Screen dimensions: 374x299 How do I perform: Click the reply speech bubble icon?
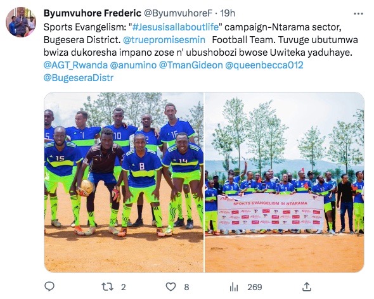49,286
